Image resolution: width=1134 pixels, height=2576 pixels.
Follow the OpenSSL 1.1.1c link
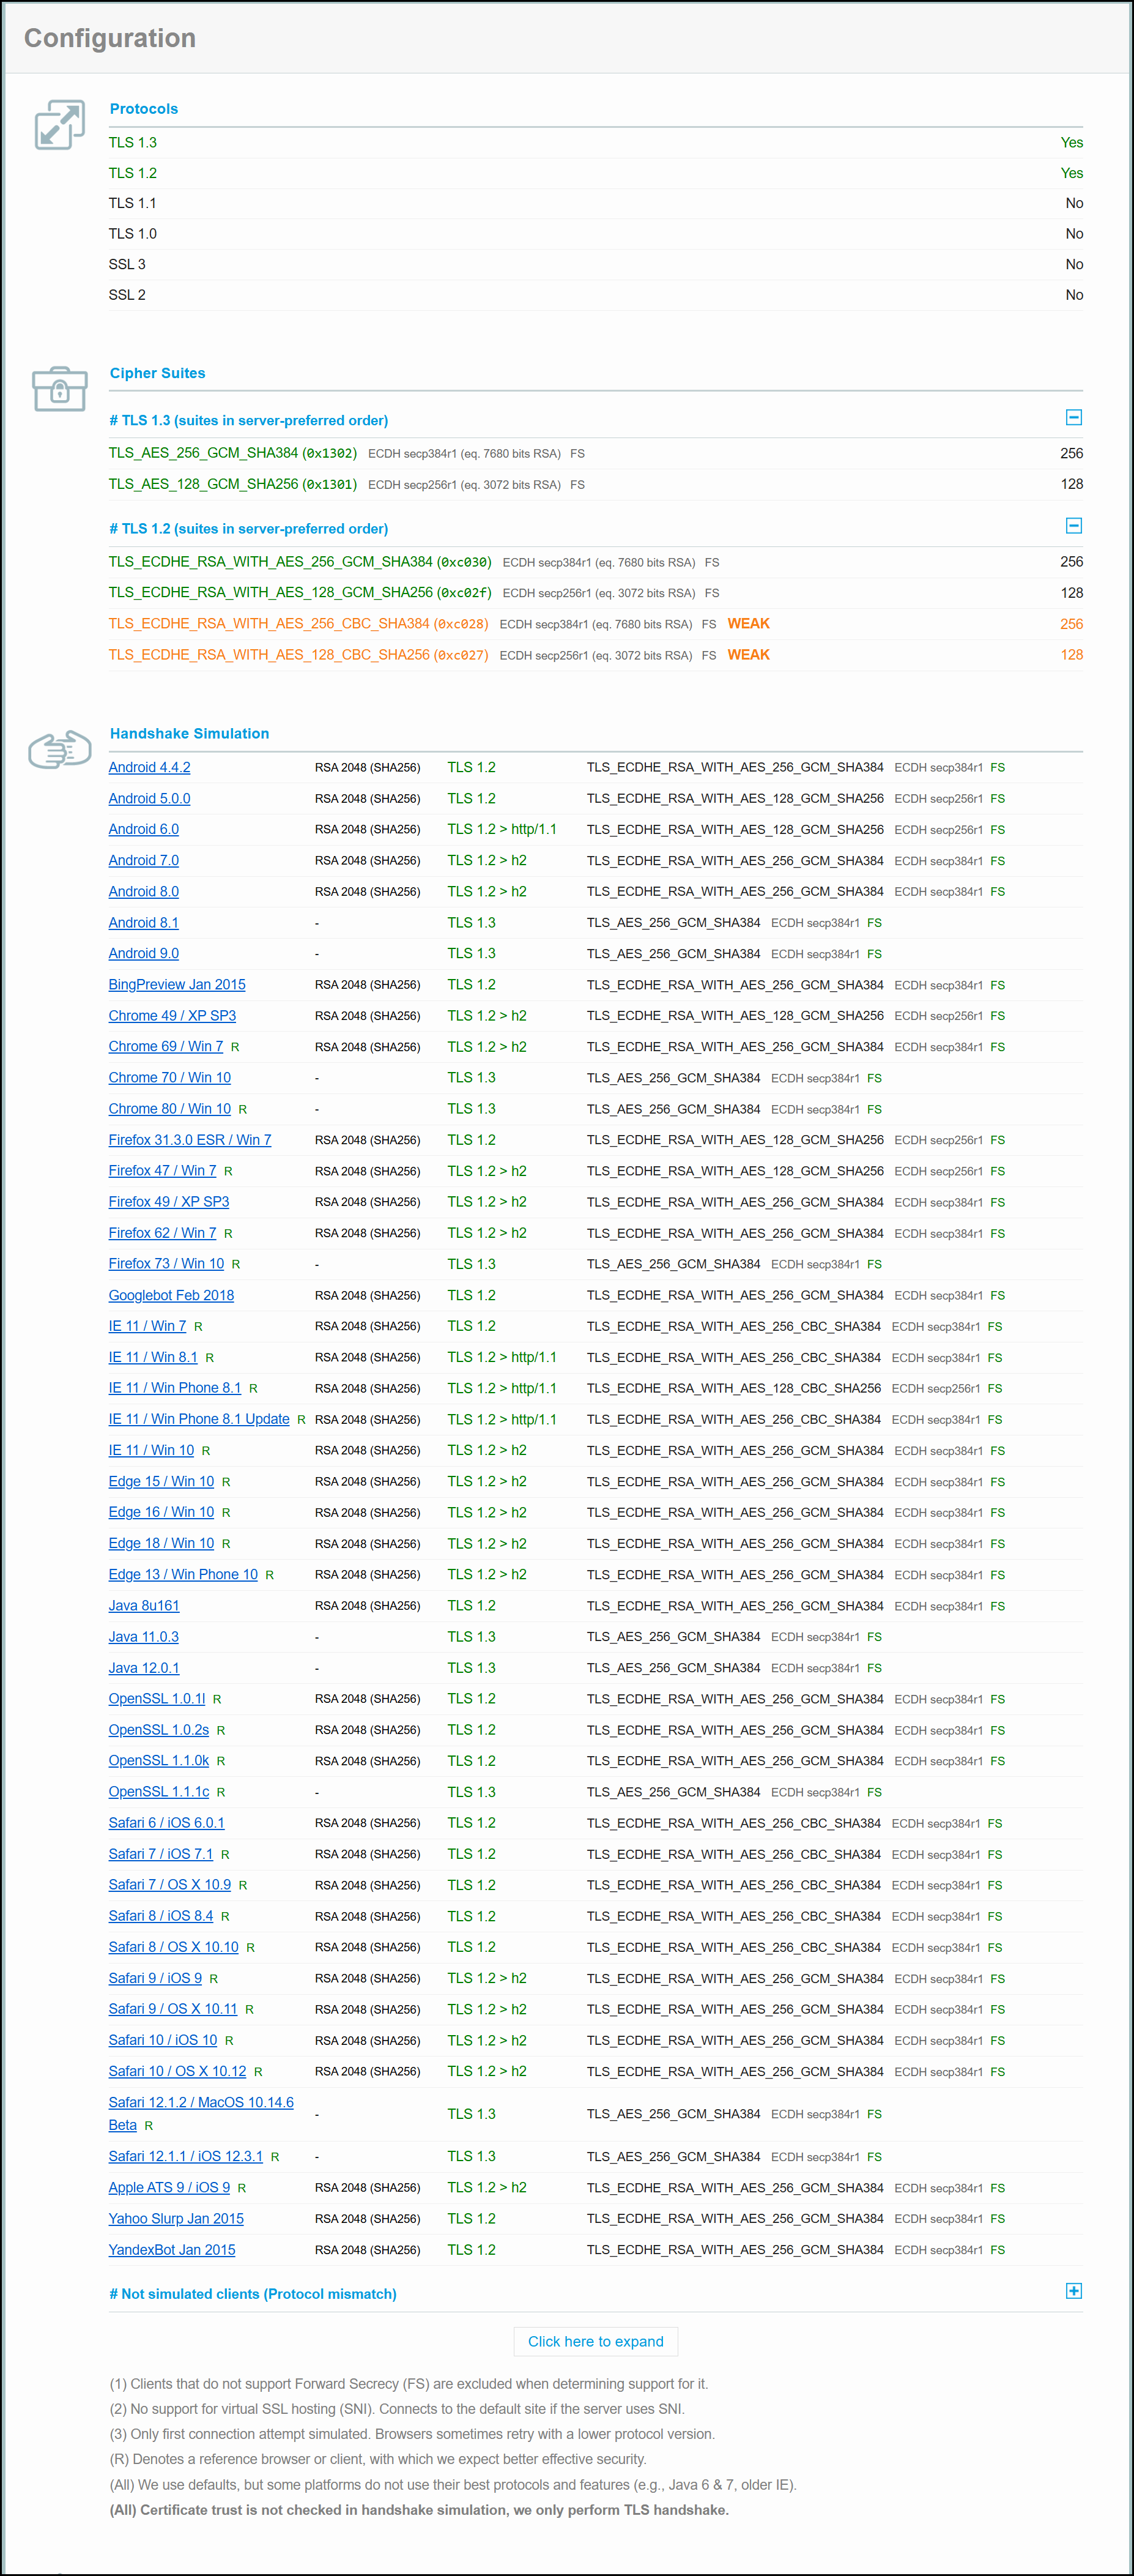(x=159, y=1792)
